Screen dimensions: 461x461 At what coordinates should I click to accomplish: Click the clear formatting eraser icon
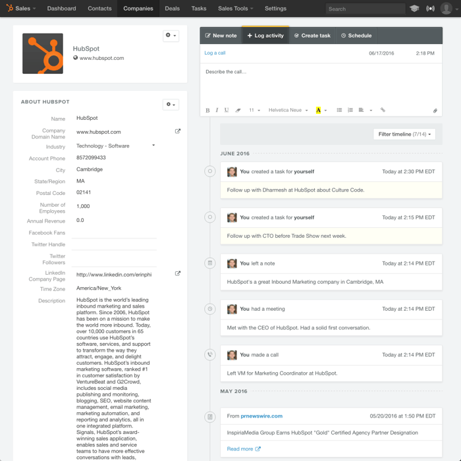click(238, 110)
